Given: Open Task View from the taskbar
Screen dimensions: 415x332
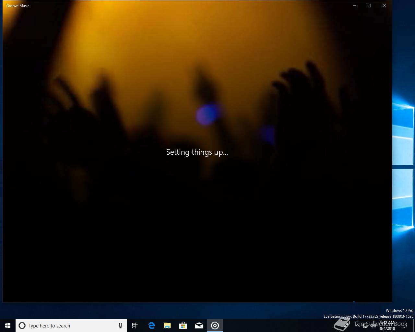Looking at the screenshot, I should [x=135, y=326].
